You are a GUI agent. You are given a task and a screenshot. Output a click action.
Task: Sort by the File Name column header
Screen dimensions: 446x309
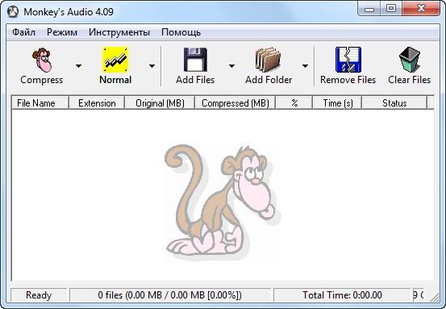[40, 103]
